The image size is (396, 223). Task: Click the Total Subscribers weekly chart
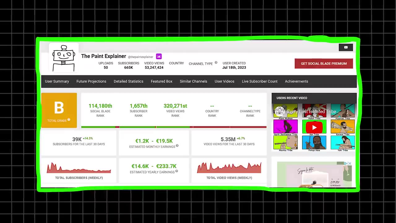point(79,168)
